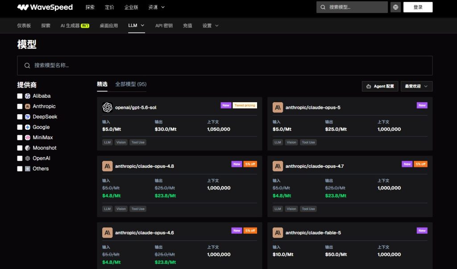Open the anthropic/claude-opus-4.6 model link
This screenshot has width=457, height=269.
[x=145, y=232]
